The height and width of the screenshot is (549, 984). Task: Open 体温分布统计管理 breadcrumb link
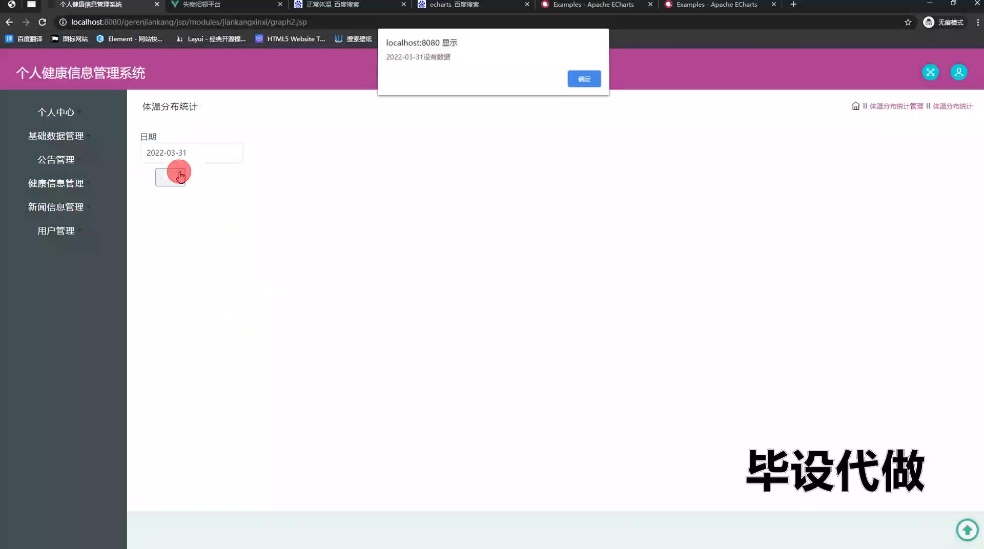896,106
